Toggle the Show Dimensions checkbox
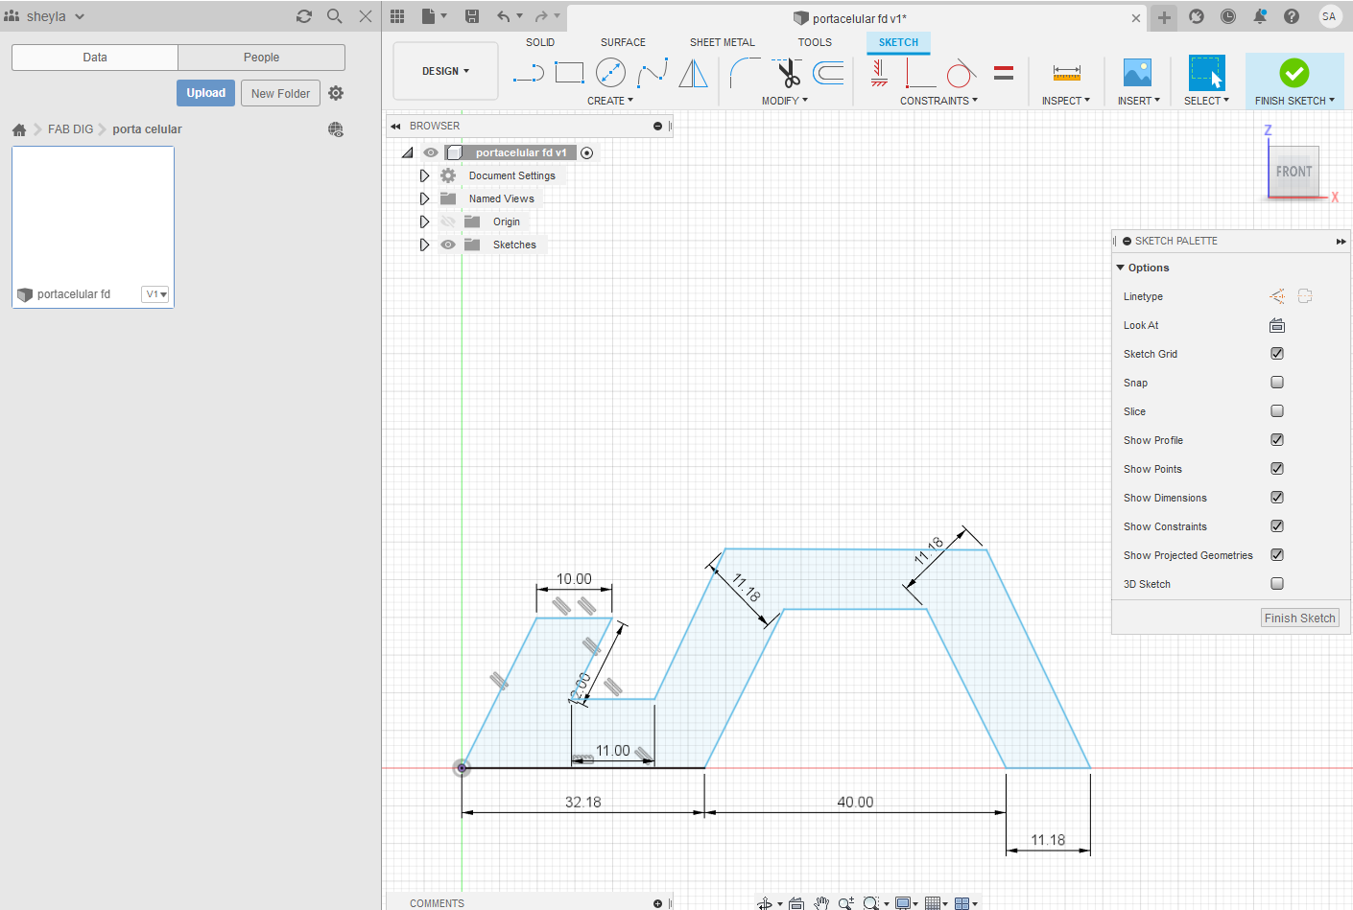 pyautogui.click(x=1277, y=498)
